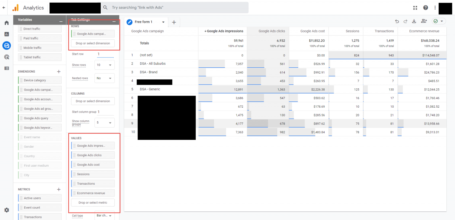Click the "DSA - Generic" row label

[x=150, y=89]
